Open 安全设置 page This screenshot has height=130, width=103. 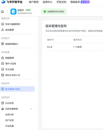coord(9,69)
